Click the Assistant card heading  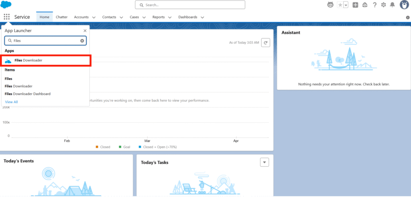coord(291,33)
